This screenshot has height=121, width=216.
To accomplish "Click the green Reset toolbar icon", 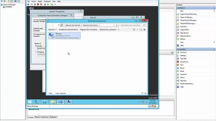I will pyautogui.click(x=48, y=4).
